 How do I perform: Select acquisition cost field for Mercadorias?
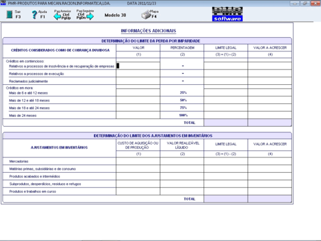click(138, 161)
